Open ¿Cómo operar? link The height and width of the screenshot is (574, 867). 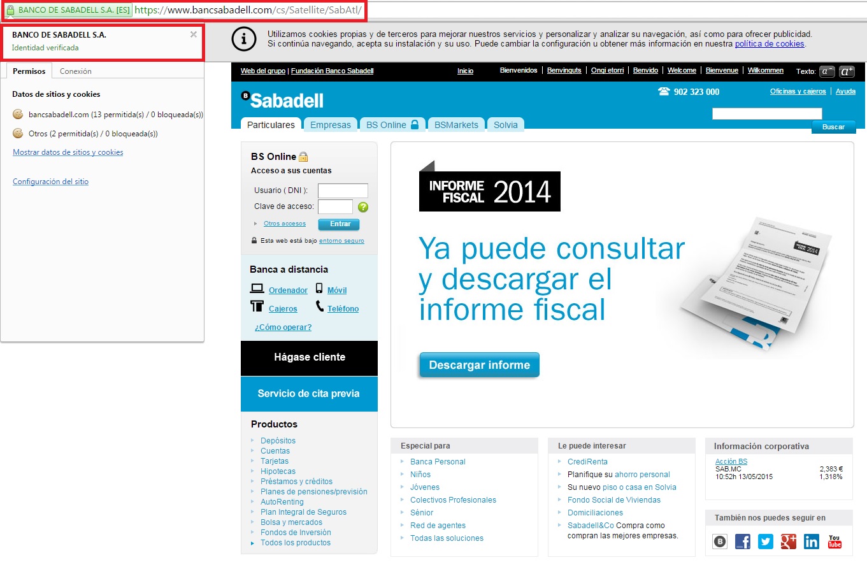tap(283, 327)
